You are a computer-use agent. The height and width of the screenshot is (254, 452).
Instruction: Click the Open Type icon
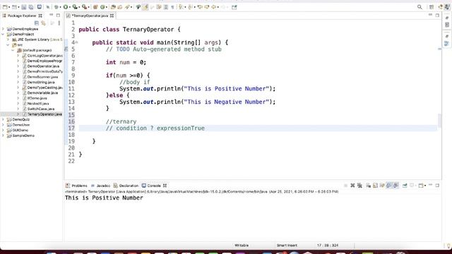[x=113, y=7]
